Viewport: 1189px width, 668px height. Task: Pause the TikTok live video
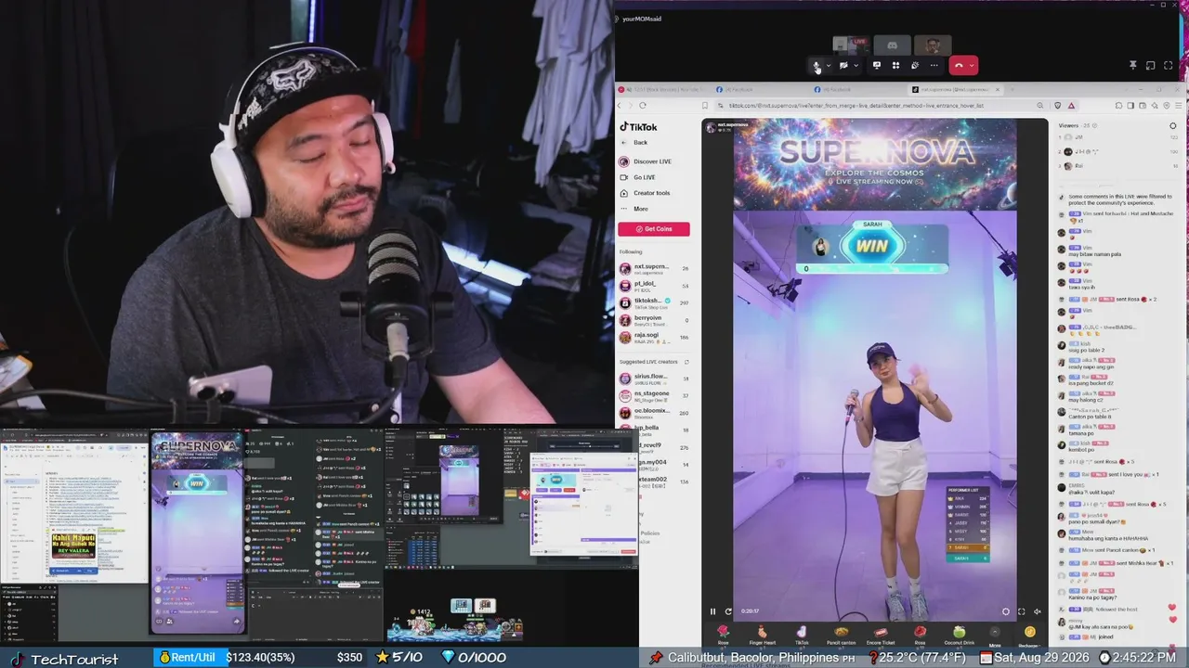pos(713,611)
